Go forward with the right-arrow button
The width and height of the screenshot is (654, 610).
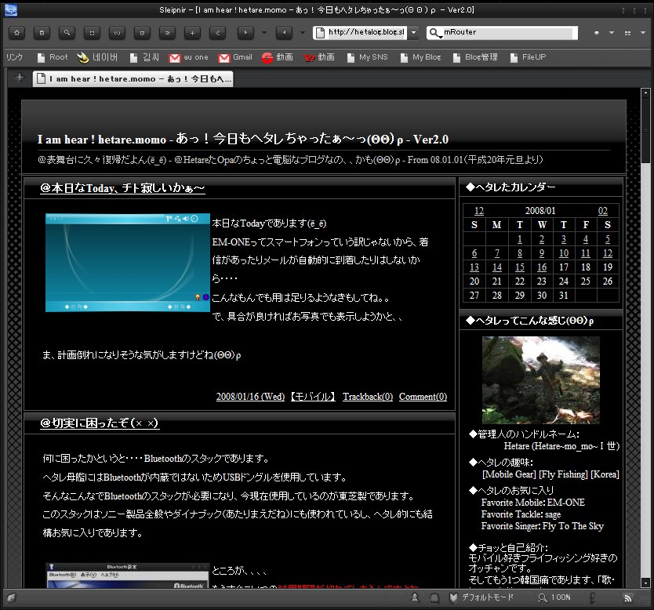tap(245, 32)
